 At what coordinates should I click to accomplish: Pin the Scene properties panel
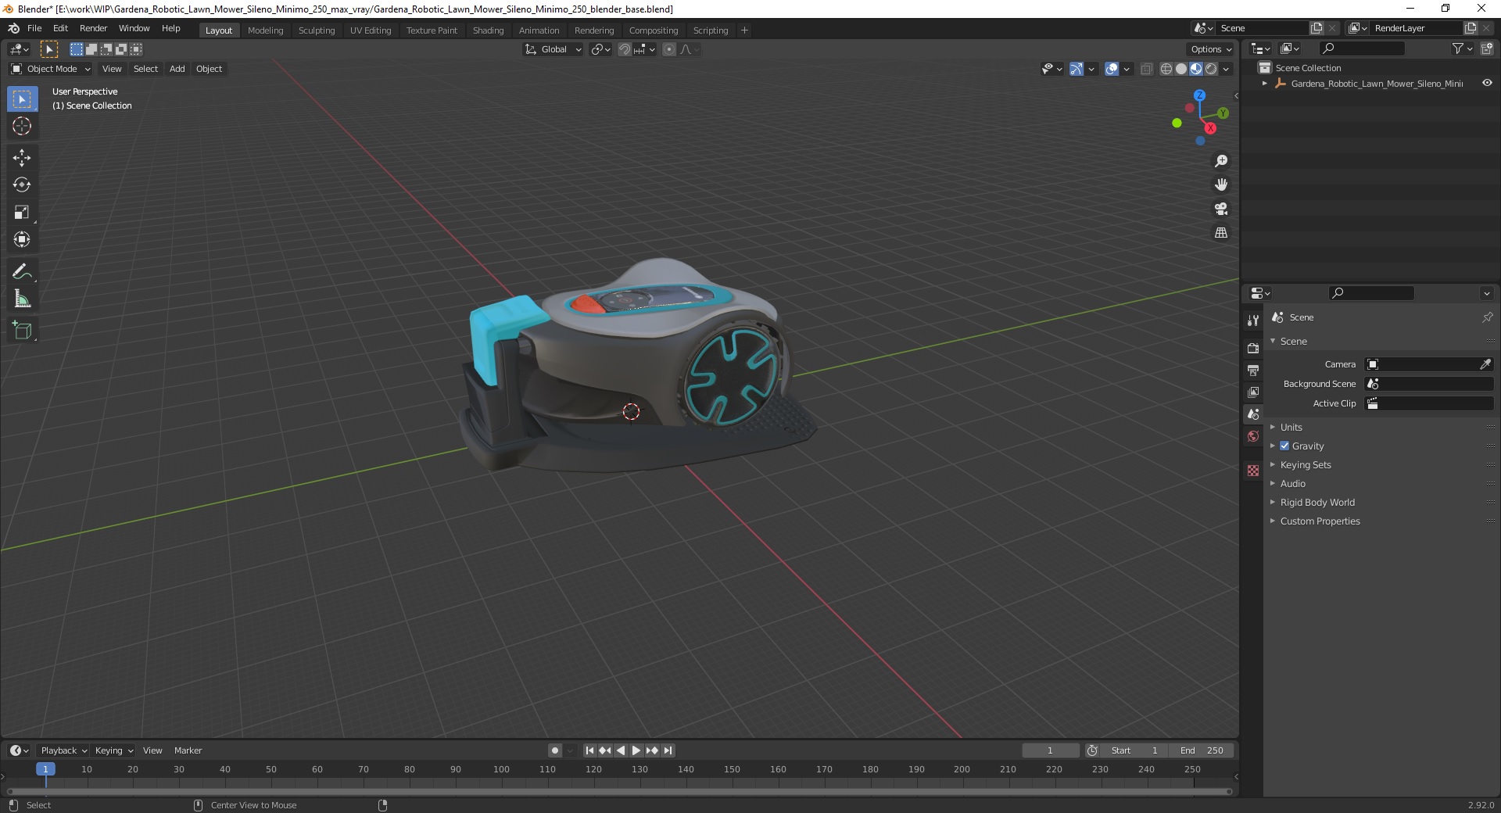[1487, 317]
